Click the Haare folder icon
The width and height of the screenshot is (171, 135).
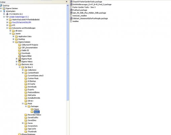[32, 109]
